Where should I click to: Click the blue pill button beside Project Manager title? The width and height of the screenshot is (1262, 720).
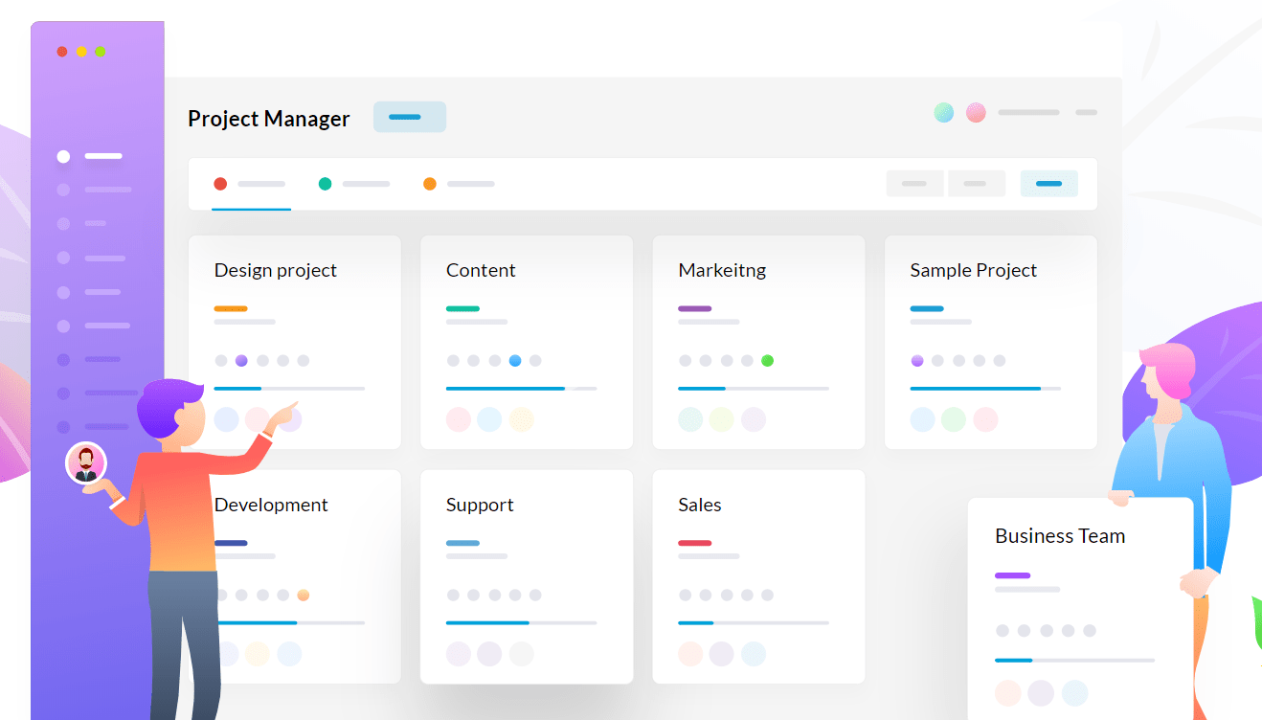[410, 117]
